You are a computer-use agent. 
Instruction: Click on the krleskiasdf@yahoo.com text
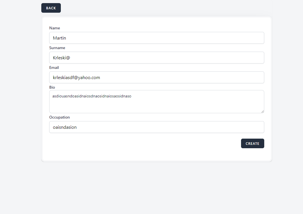(x=76, y=77)
